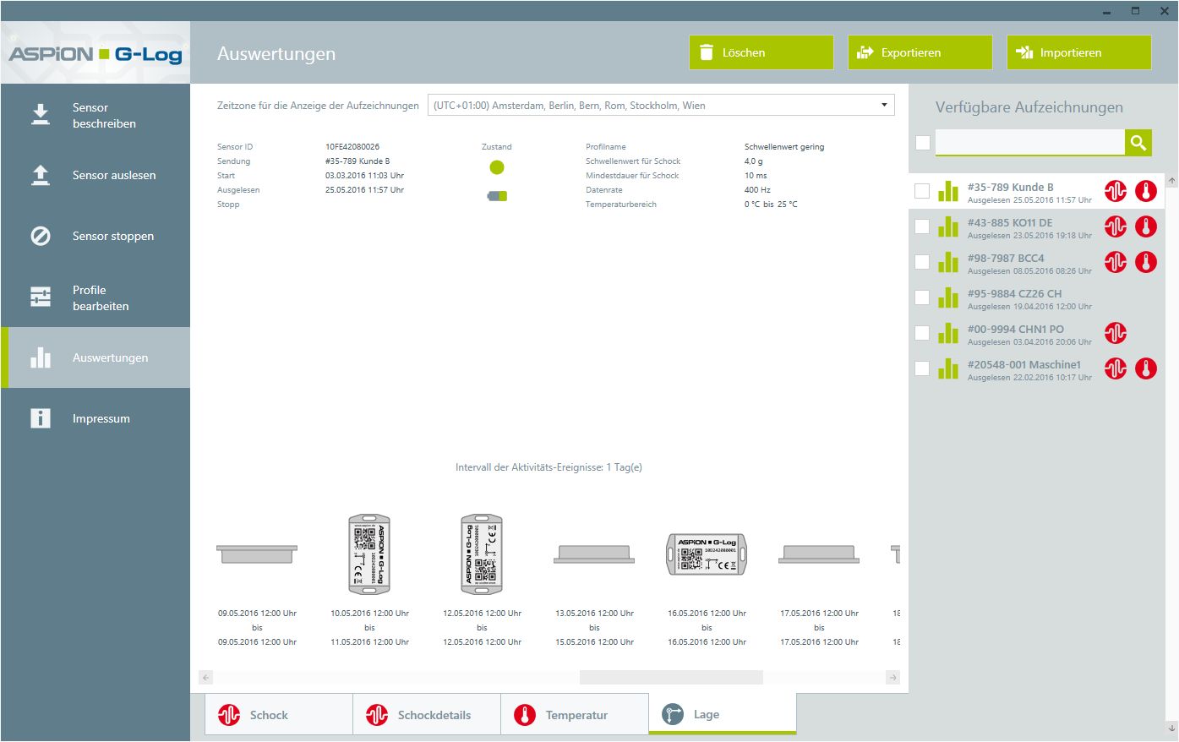Screen dimensions: 1179x742
Task: Click bar chart icon of #35-789 Kunde B
Action: tap(948, 191)
